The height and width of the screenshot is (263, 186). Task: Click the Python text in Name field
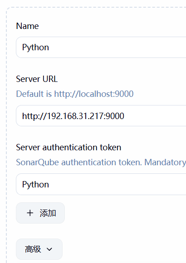click(36, 48)
